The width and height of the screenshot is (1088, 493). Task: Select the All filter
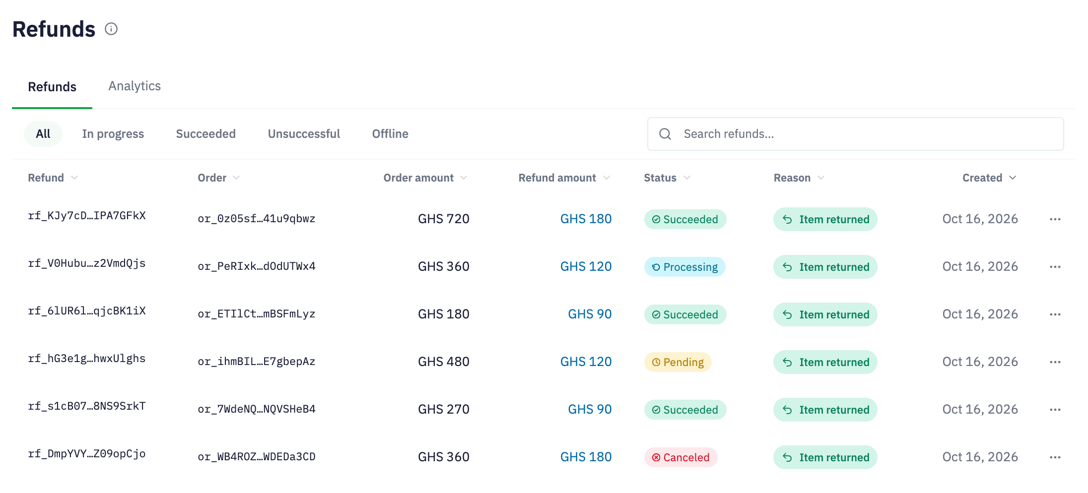[43, 134]
